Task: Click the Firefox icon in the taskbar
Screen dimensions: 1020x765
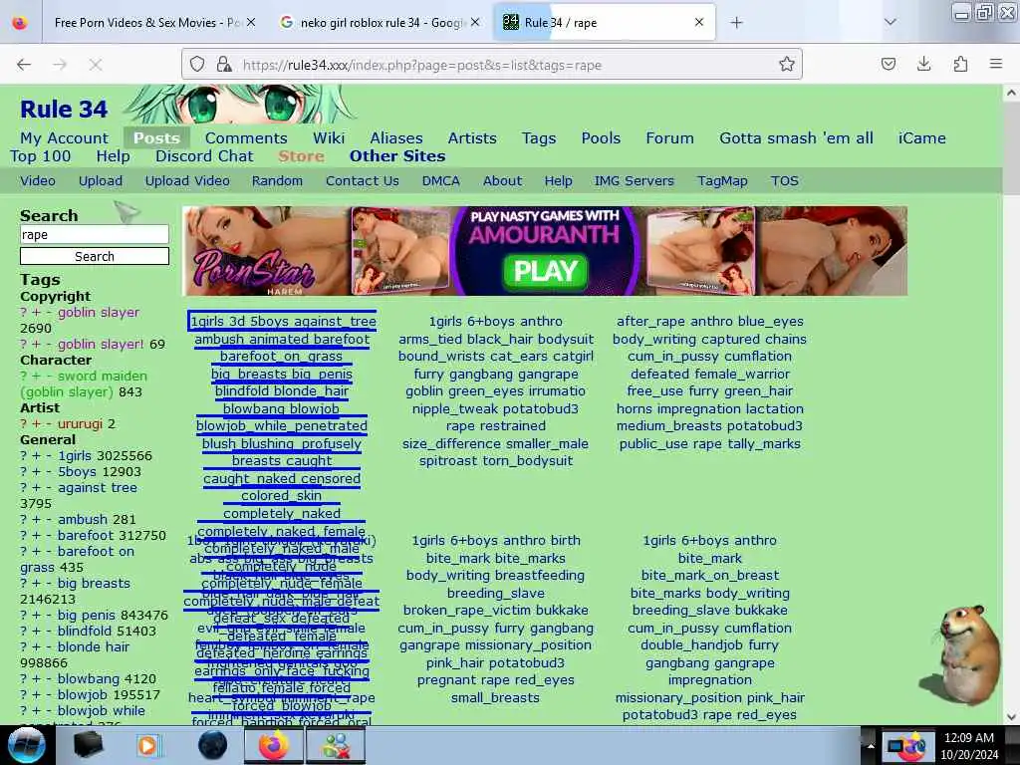Action: [273, 745]
